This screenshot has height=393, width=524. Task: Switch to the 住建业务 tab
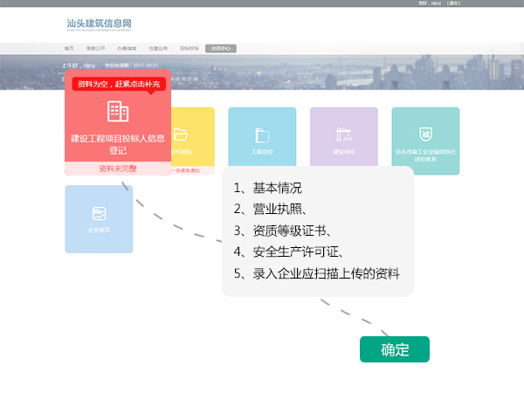click(158, 49)
